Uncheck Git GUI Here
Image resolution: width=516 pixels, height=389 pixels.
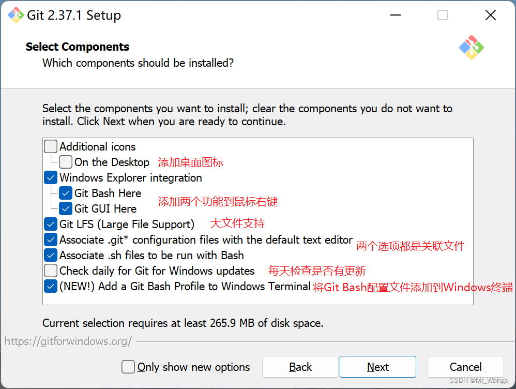point(66,208)
